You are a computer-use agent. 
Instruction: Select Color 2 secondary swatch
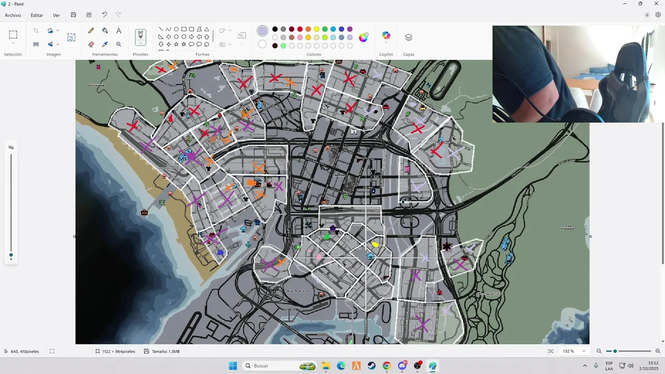click(x=263, y=45)
